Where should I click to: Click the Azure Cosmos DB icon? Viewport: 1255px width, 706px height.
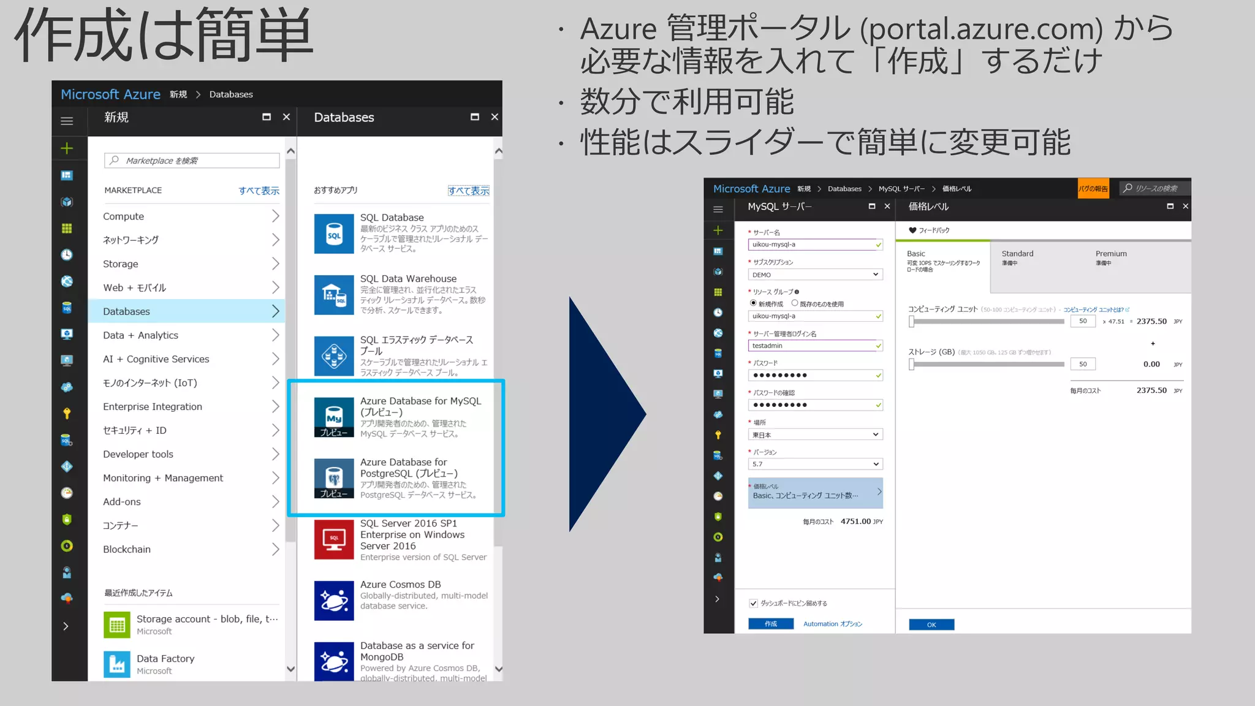[334, 601]
